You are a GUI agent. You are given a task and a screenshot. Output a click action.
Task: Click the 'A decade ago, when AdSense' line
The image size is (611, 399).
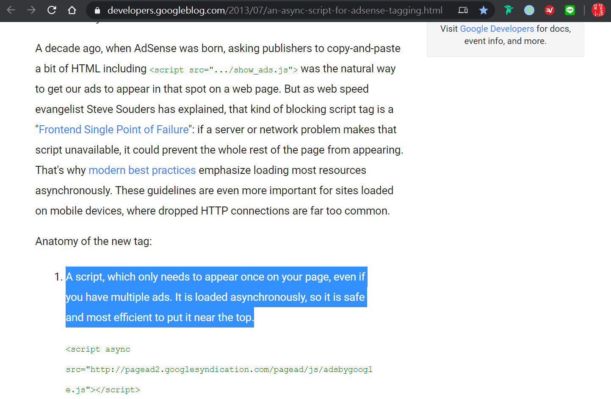pos(218,48)
